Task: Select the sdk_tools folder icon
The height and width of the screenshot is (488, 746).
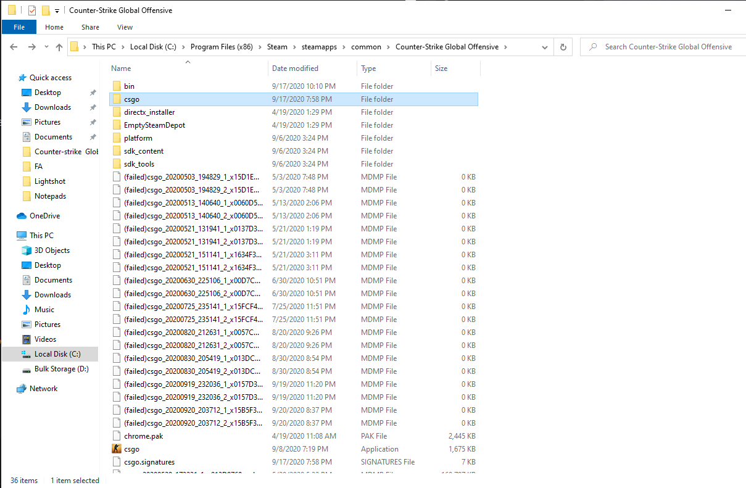Action: pyautogui.click(x=117, y=164)
